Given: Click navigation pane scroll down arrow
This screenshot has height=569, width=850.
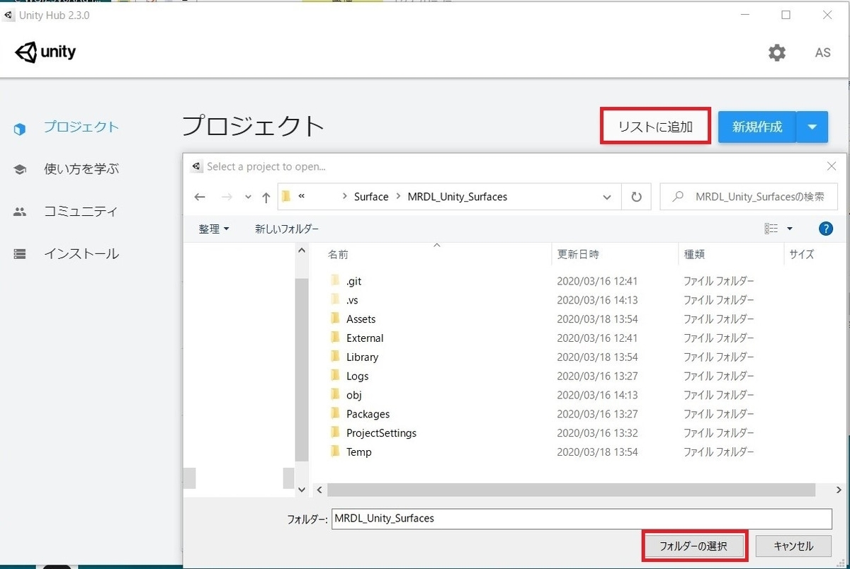Looking at the screenshot, I should pyautogui.click(x=302, y=489).
